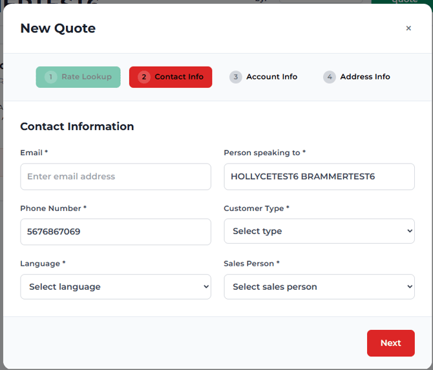The height and width of the screenshot is (370, 433).
Task: Click the Language dropdown chevron arrow
Action: coord(206,287)
